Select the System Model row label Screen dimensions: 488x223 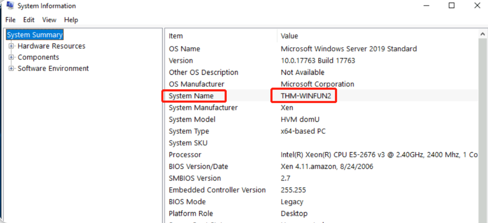tap(192, 120)
